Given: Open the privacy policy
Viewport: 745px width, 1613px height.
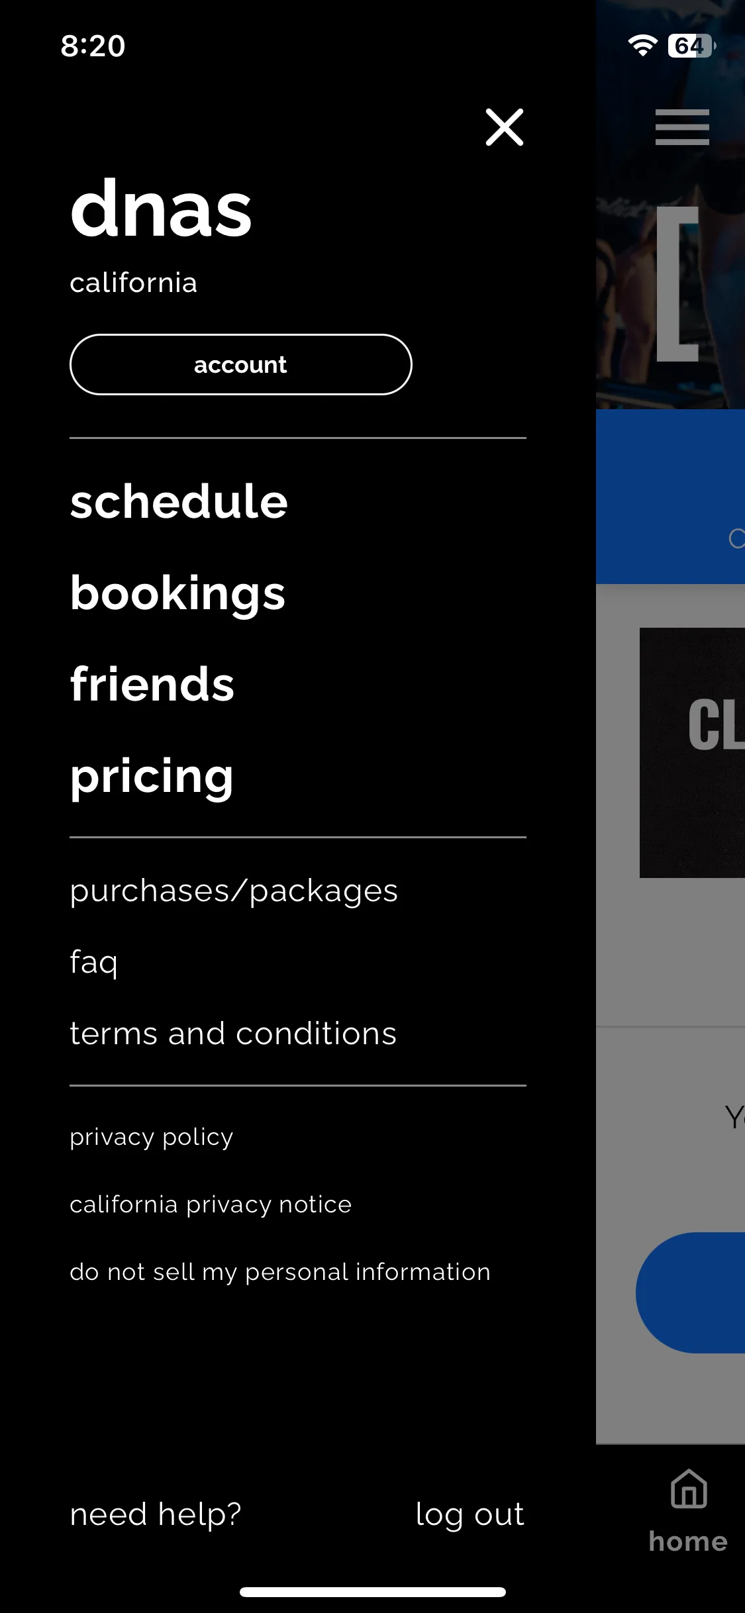Looking at the screenshot, I should tap(152, 1138).
